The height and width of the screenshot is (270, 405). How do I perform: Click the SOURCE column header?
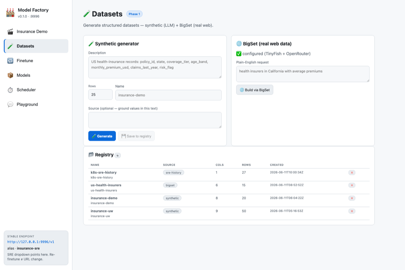(x=169, y=165)
